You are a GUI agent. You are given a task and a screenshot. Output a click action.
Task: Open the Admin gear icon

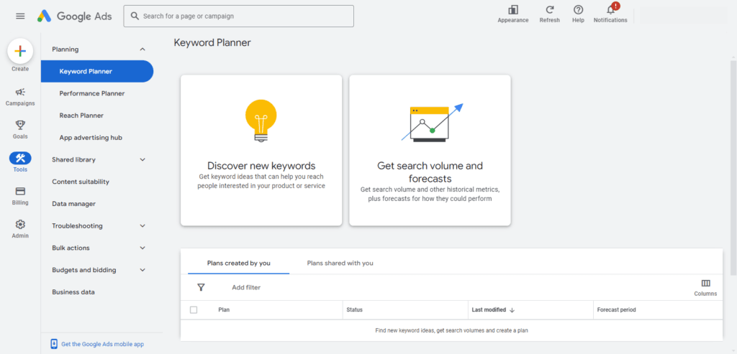click(20, 224)
